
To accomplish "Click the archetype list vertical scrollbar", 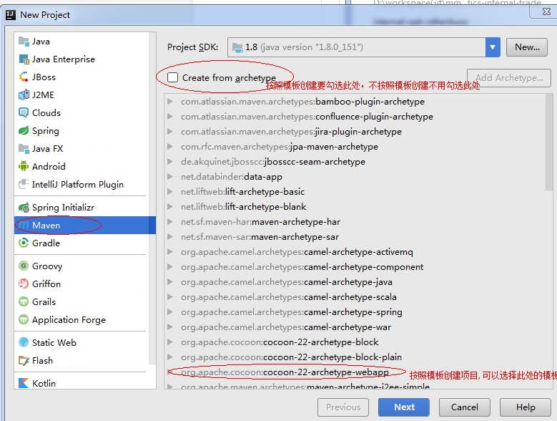I will (x=549, y=142).
